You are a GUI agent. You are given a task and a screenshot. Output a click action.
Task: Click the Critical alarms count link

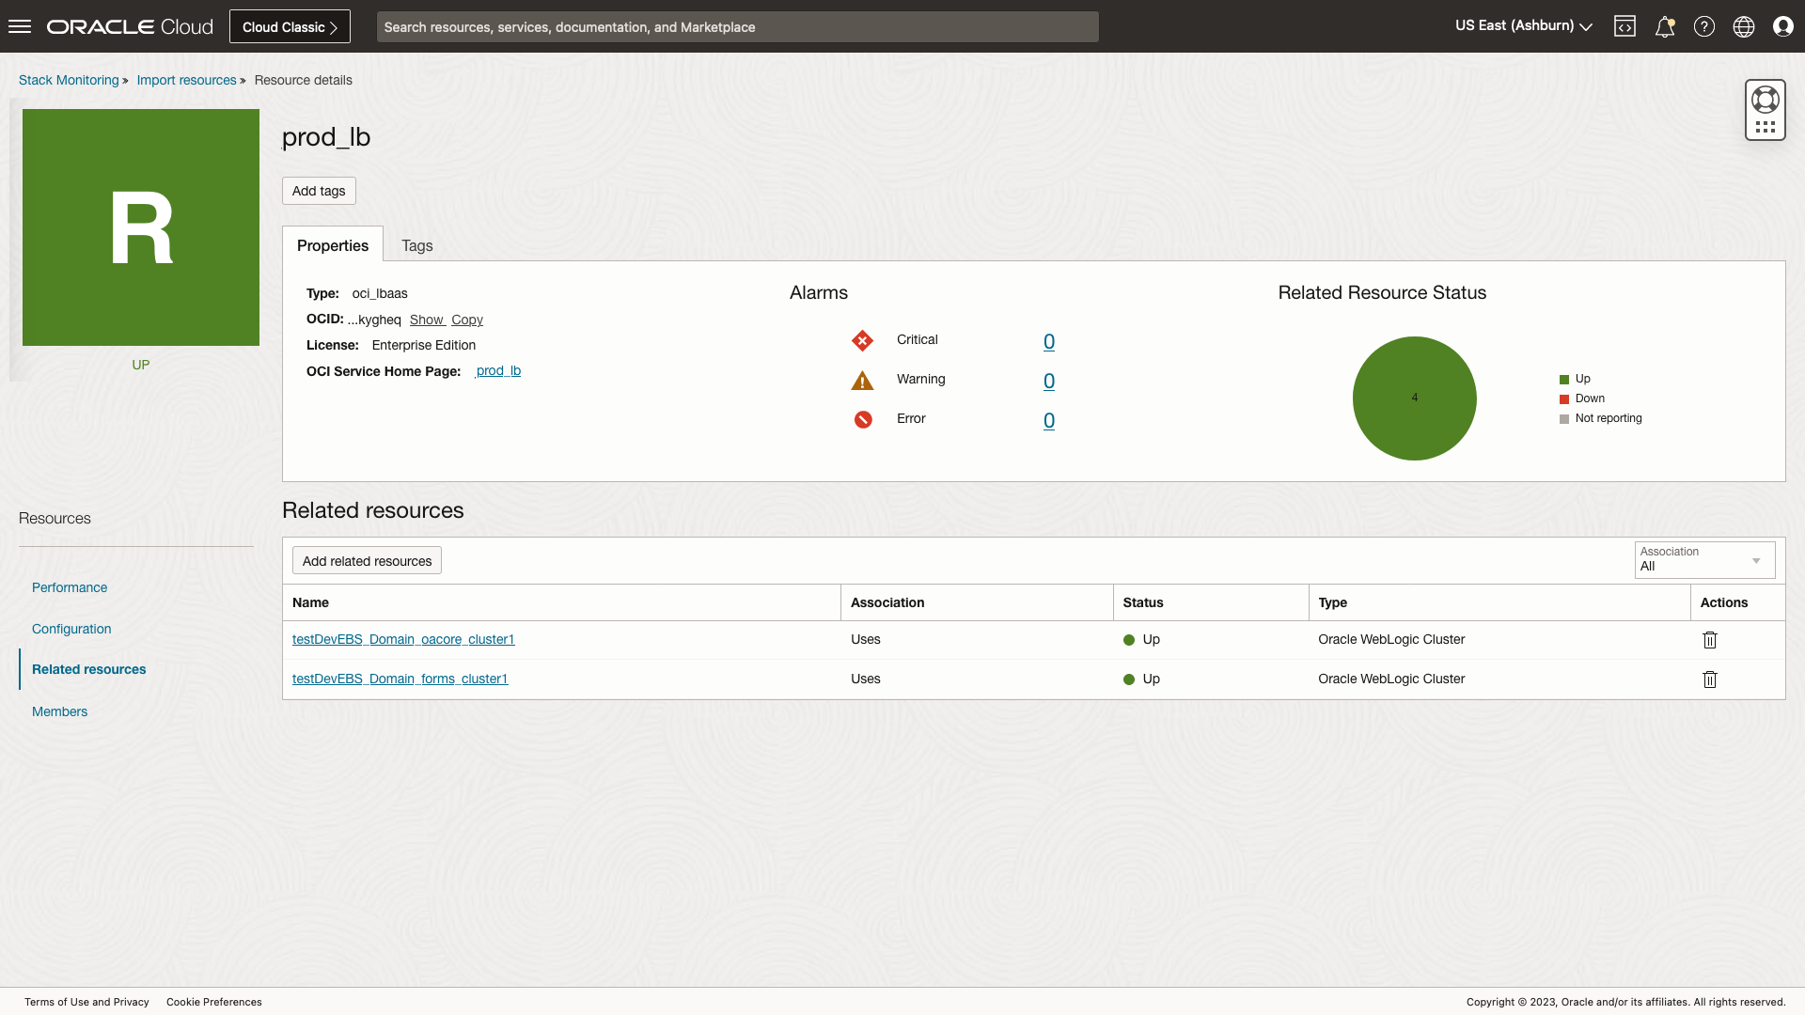pos(1048,341)
